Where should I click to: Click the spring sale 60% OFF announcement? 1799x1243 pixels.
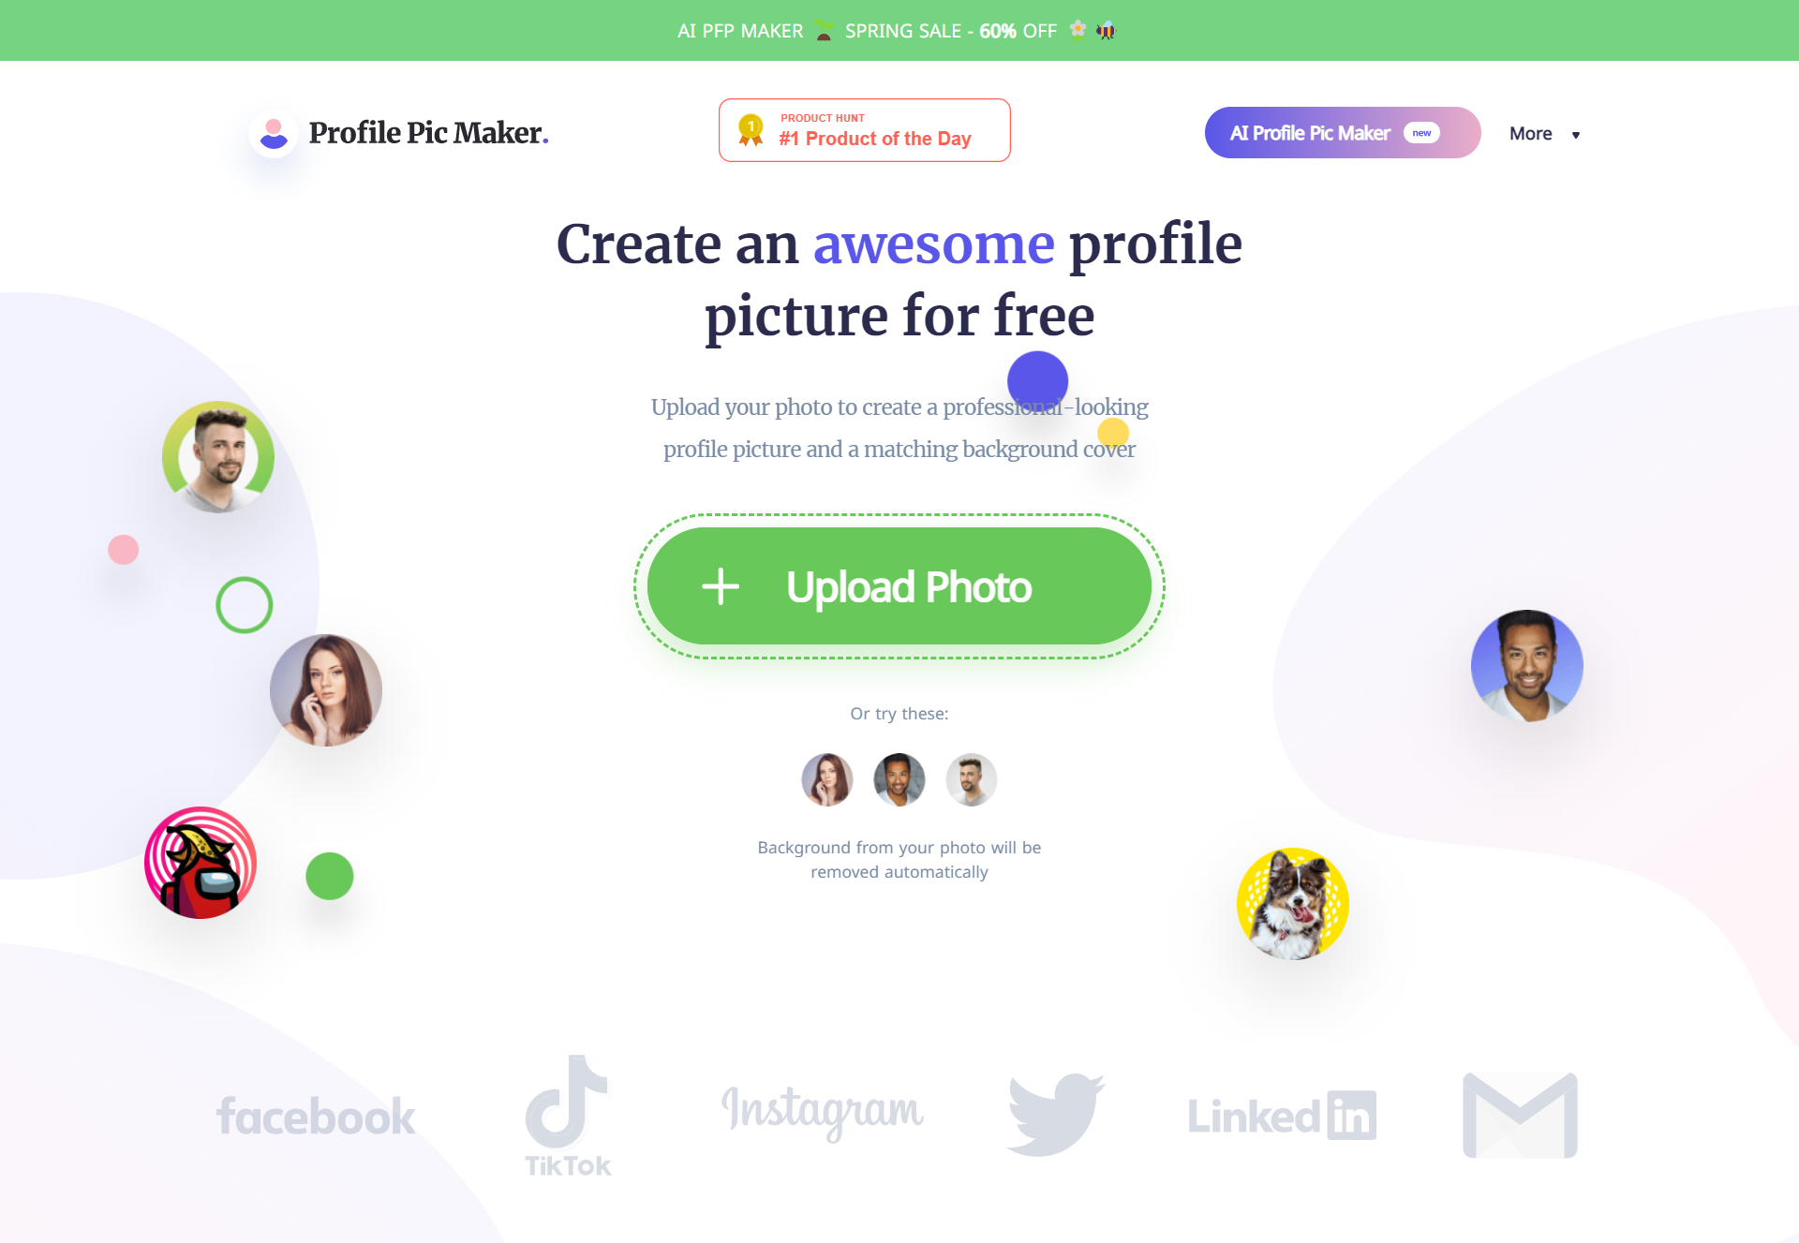(x=899, y=30)
